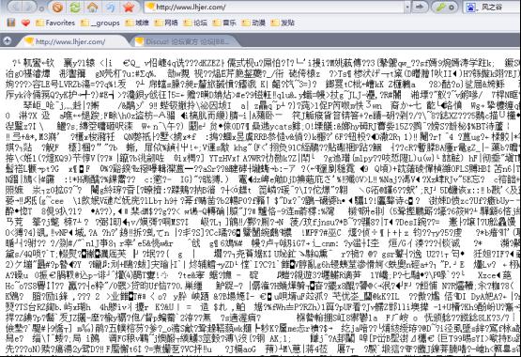Go forward with the forward arrow button

tap(29, 7)
